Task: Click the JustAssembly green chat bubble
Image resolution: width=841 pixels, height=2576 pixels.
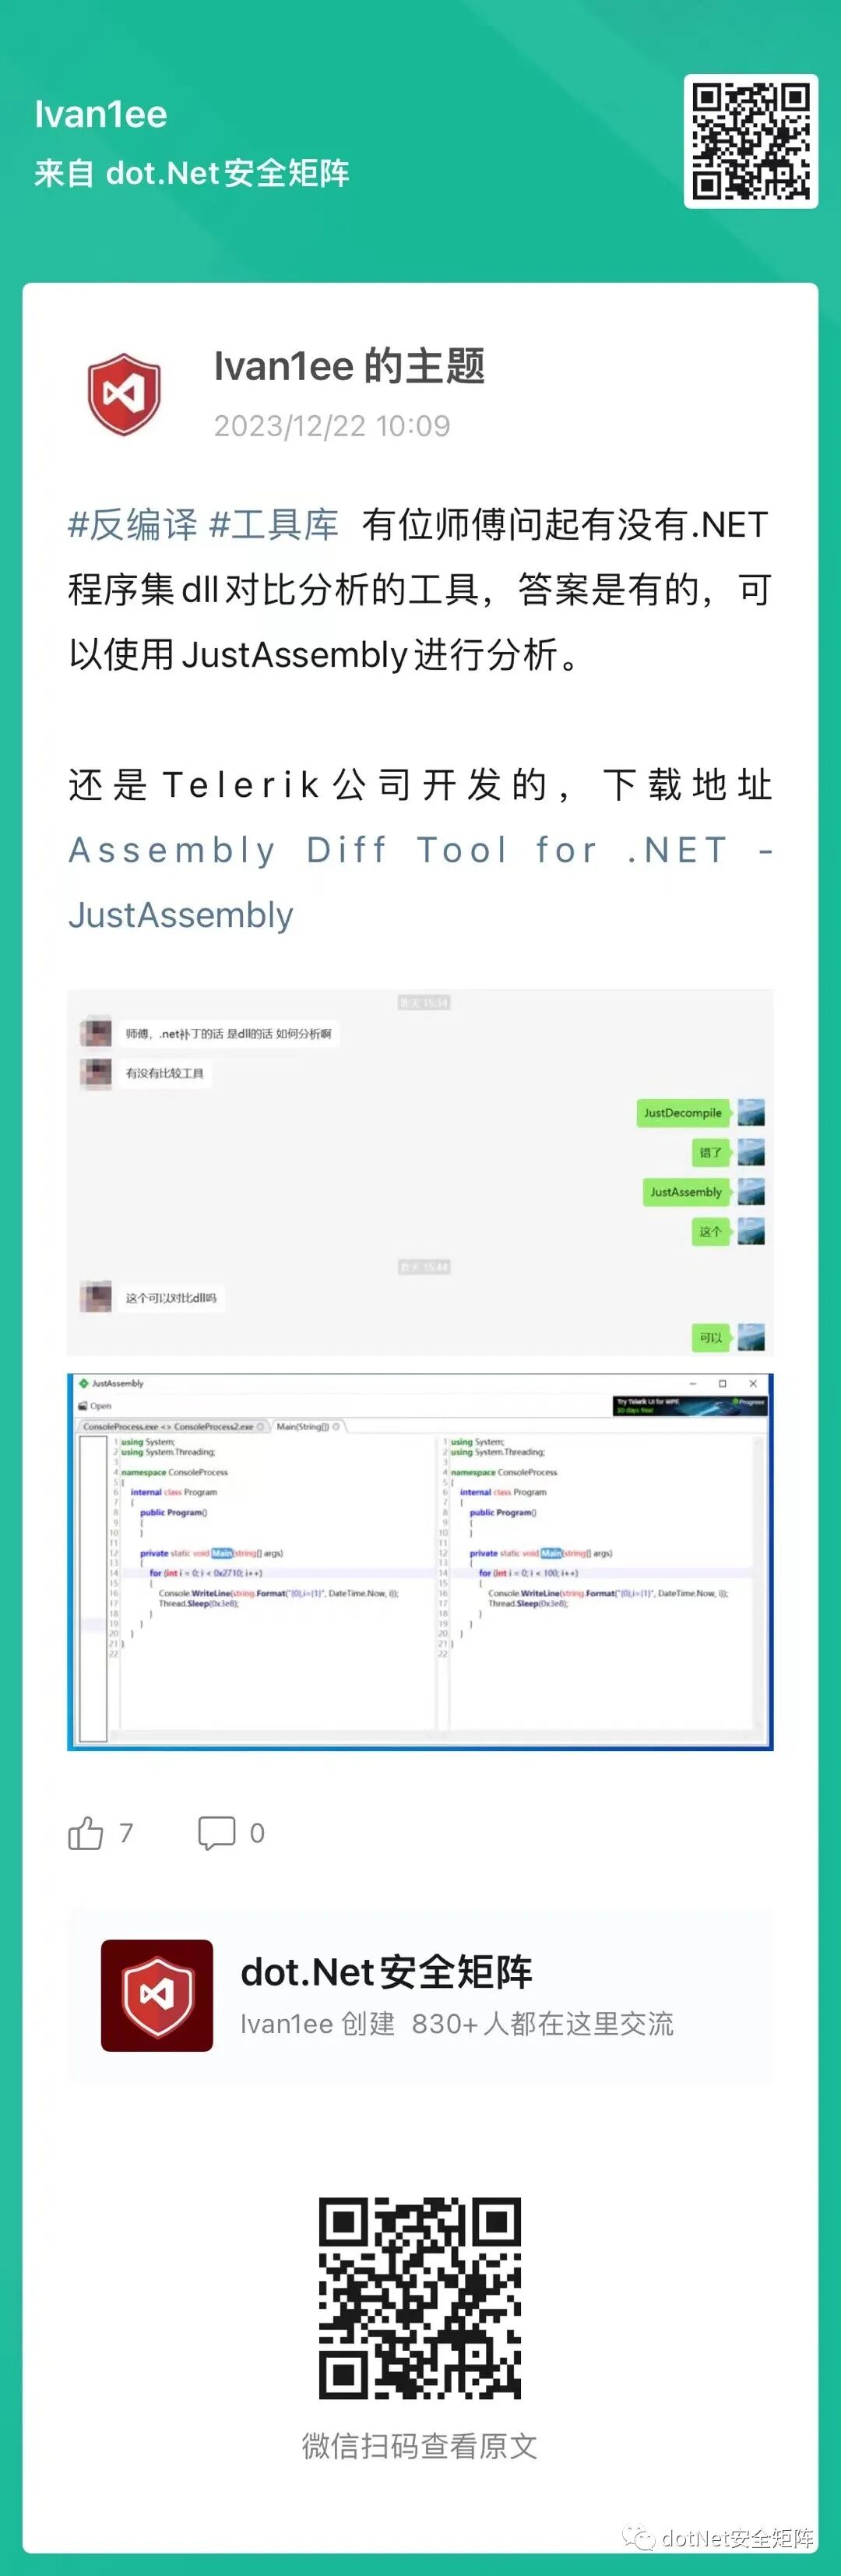Action: [x=686, y=1192]
